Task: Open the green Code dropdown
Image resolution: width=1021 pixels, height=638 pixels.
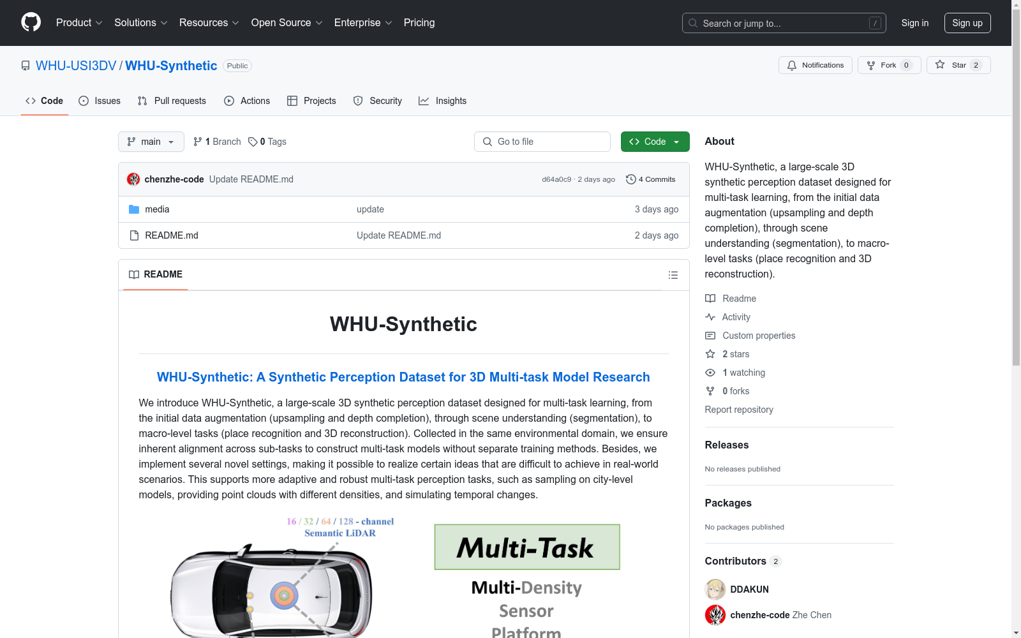Action: 655,142
